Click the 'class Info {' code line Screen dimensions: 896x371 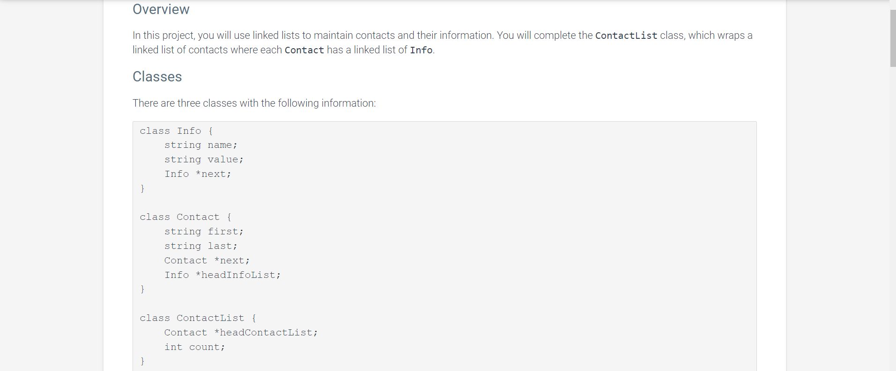tap(177, 131)
